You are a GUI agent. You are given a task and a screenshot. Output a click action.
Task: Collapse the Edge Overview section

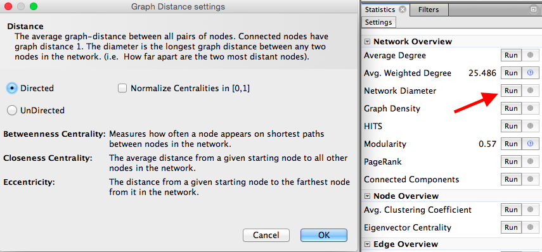(367, 244)
